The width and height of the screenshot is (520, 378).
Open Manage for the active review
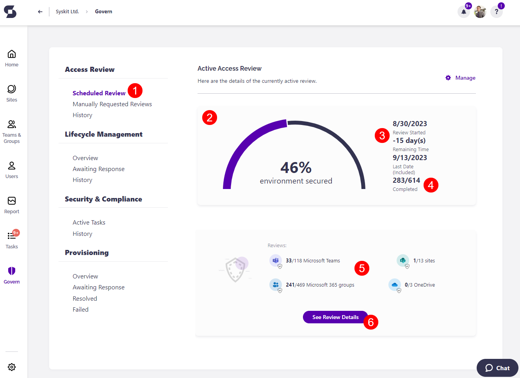(x=465, y=78)
